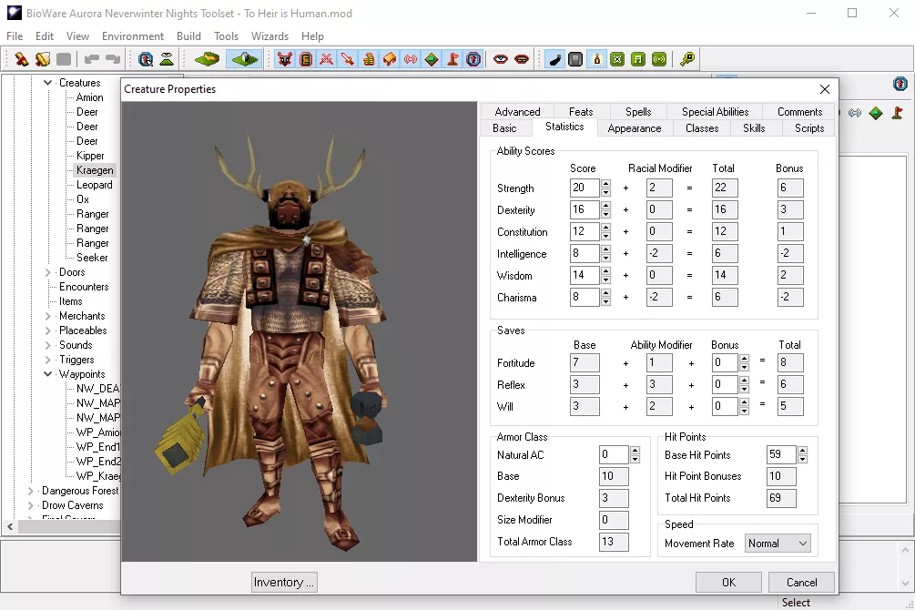Expand the Merchants tree node

pyautogui.click(x=48, y=317)
